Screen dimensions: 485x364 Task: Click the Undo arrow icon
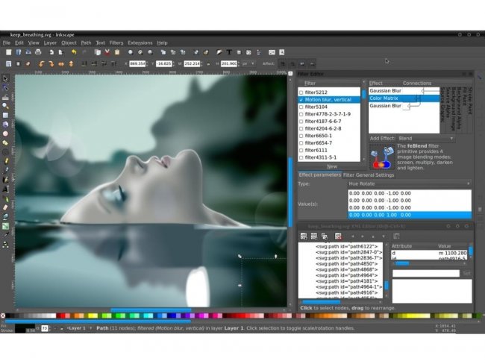click(73, 53)
